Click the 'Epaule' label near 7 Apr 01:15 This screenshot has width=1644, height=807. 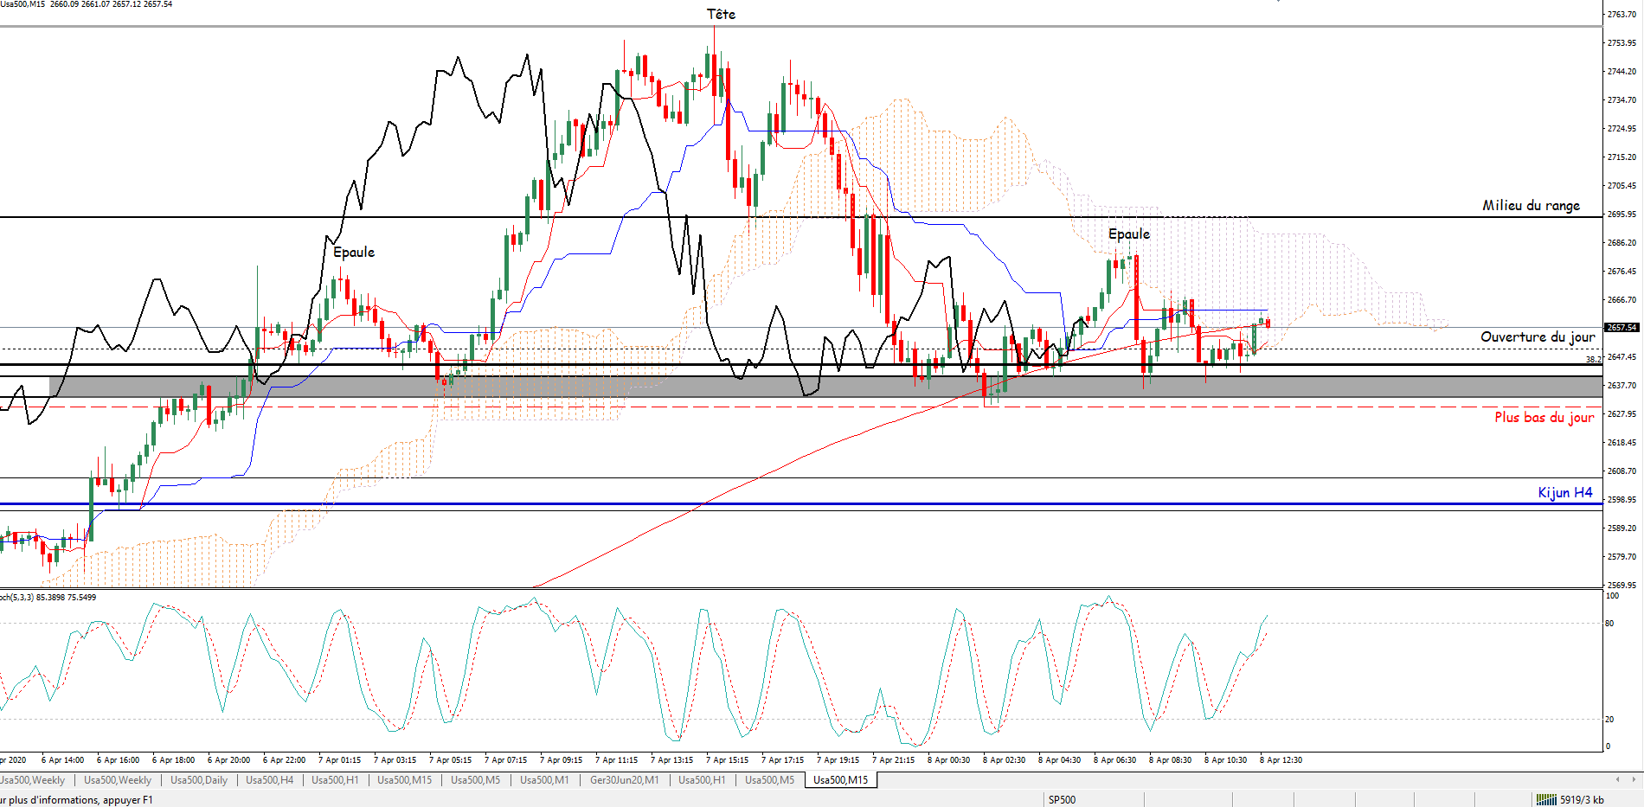pyautogui.click(x=354, y=252)
